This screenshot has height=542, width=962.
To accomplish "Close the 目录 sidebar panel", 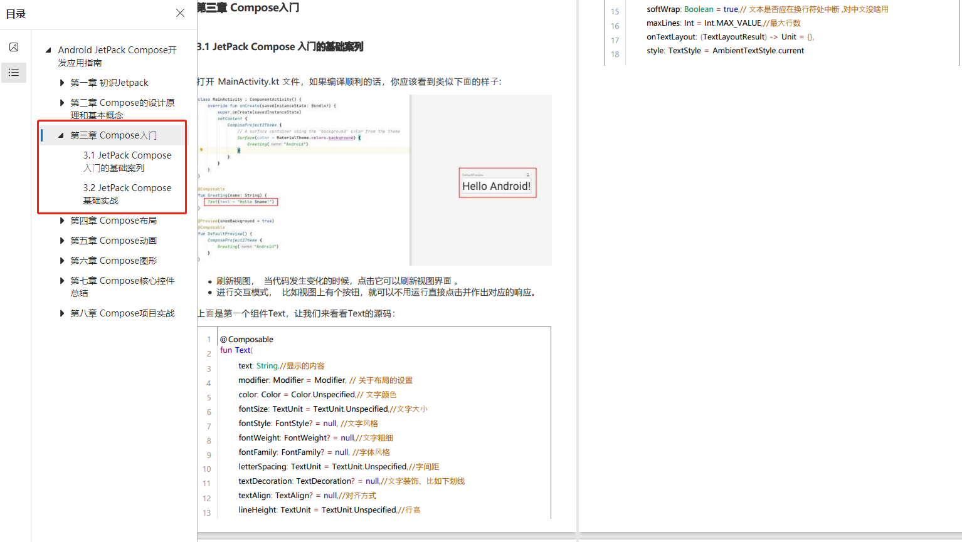I will point(180,13).
